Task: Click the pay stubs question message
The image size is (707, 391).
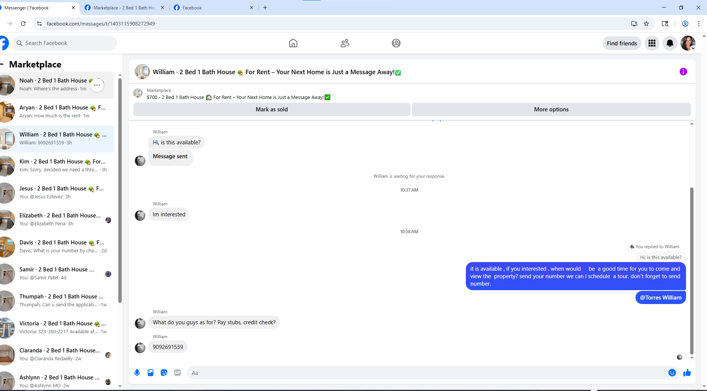Action: [x=214, y=322]
